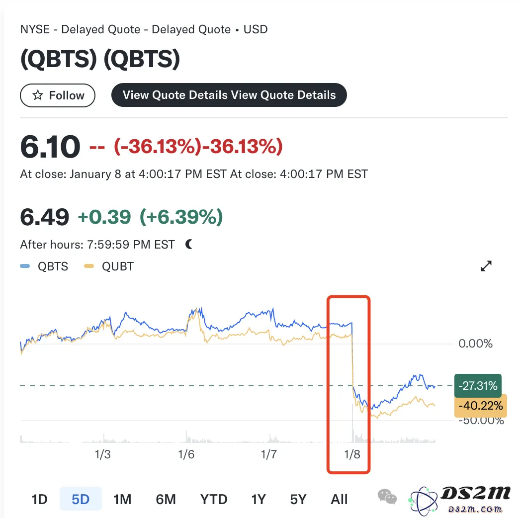
Task: Click the WeChat speech bubbles icon
Action: (387, 497)
